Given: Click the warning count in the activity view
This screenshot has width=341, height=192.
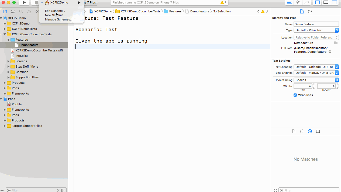Looking at the screenshot, I should pyautogui.click(x=223, y=2).
